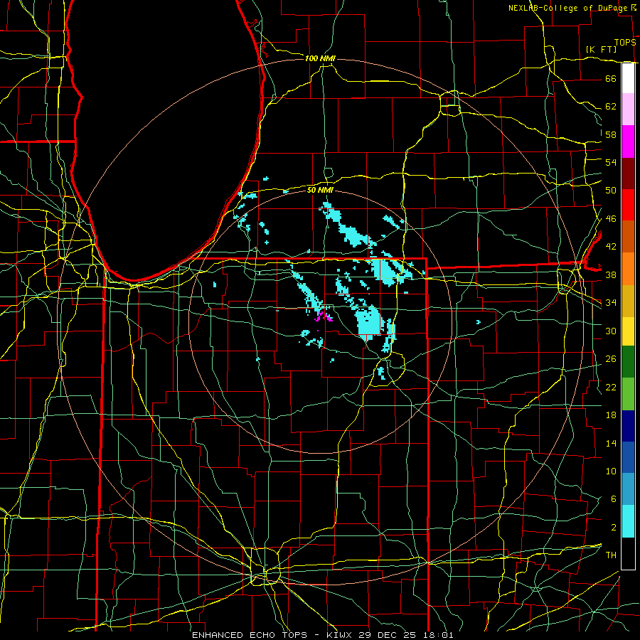Click the magenta legend color block
This screenshot has height=640, width=640.
tap(628, 142)
